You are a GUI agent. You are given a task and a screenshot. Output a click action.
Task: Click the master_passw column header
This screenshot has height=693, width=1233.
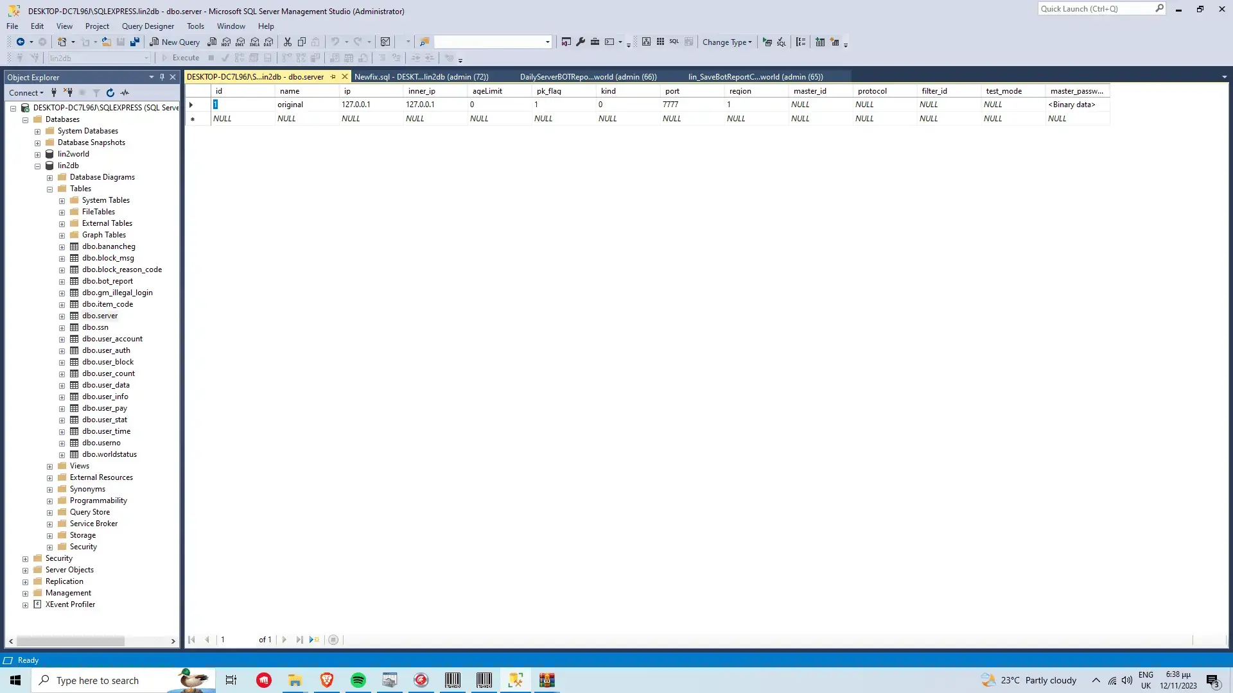1078,91
